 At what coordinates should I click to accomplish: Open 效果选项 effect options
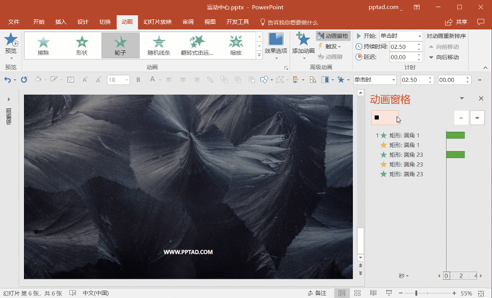click(x=276, y=46)
